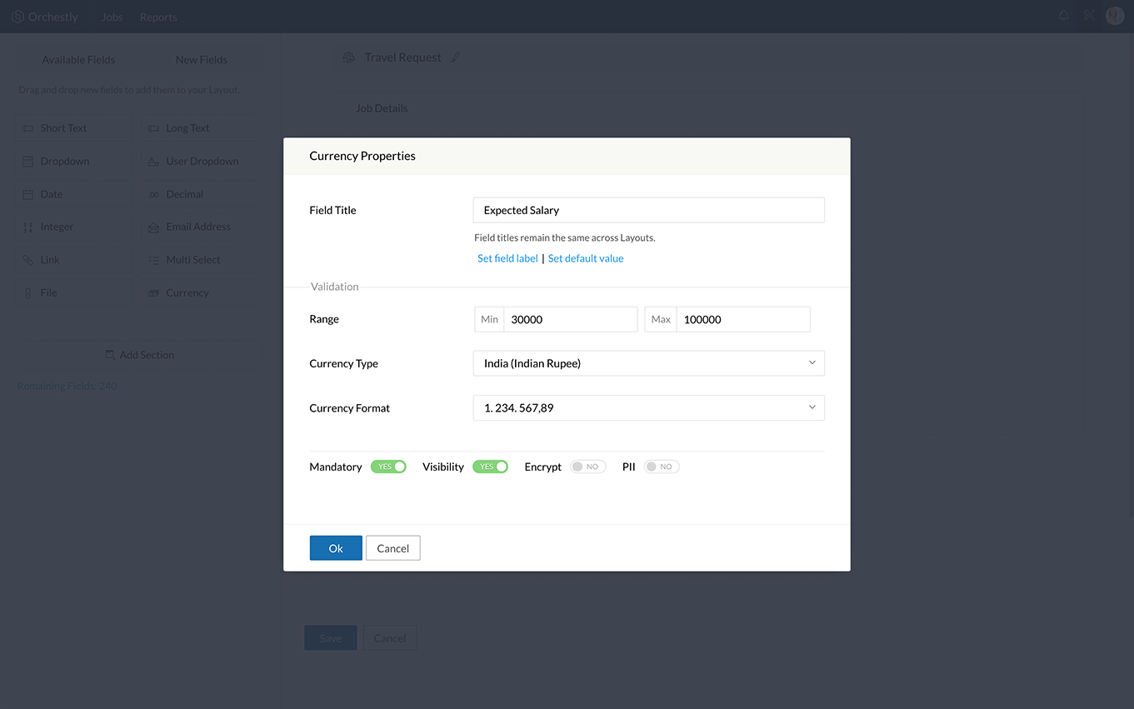Click the Remaining Fields: 240 text
This screenshot has width=1134, height=709.
(x=67, y=387)
